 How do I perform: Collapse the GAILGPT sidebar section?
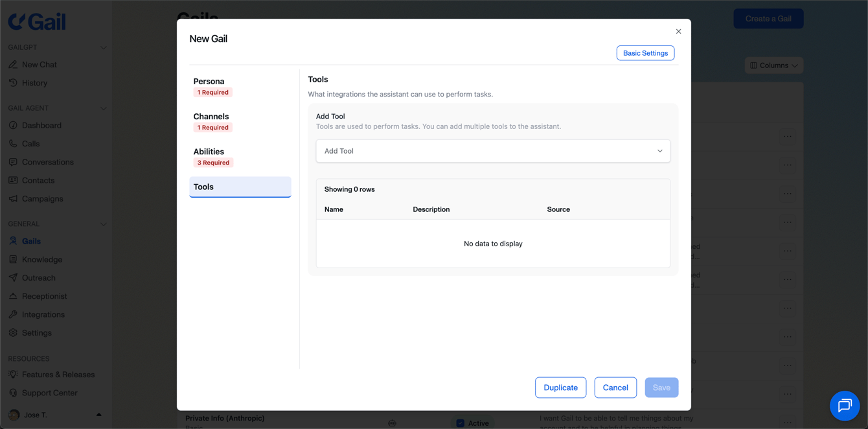(104, 47)
